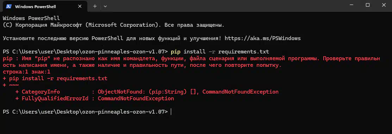Expand the new tab profile dropdown chevron

point(105,6)
